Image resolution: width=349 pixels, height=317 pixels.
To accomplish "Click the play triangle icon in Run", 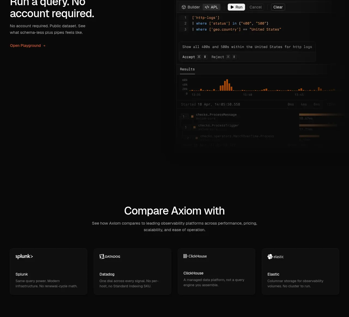I will (x=232, y=7).
